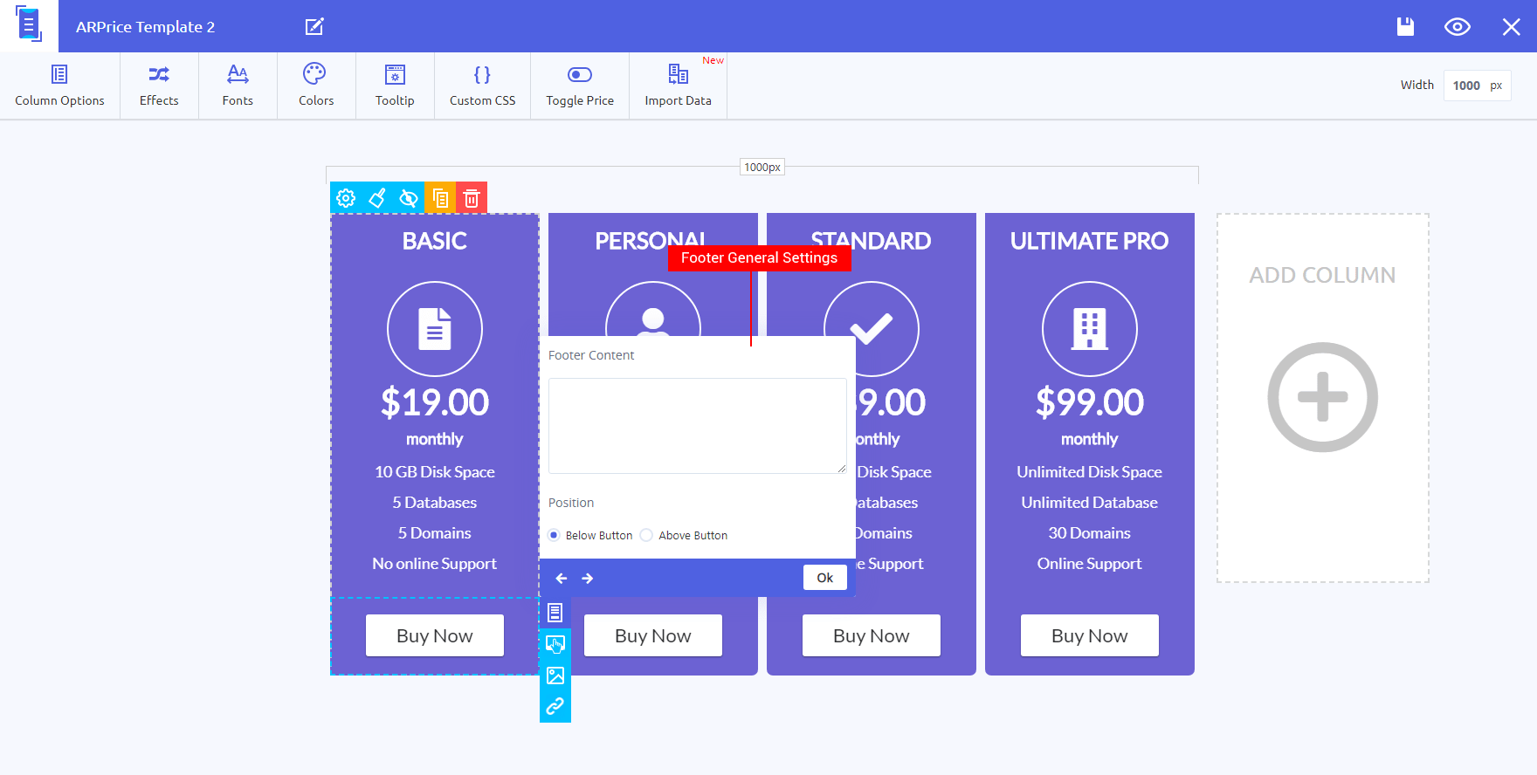Select the $19.00 price text
Viewport: 1537px width, 775px height.
pyautogui.click(x=435, y=402)
